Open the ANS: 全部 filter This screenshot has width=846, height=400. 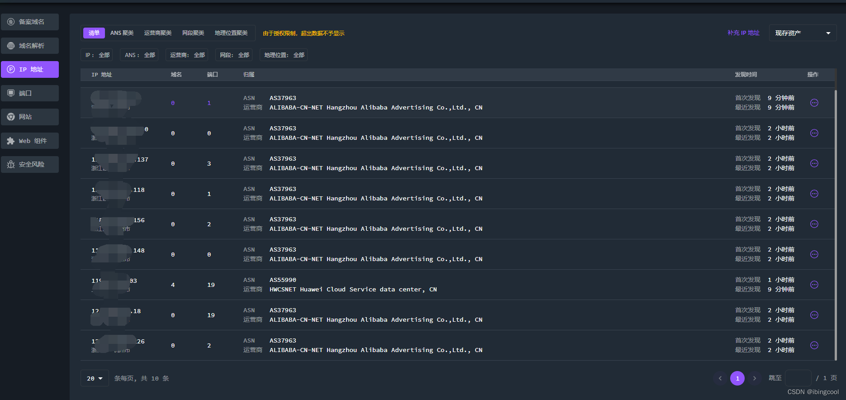pos(140,55)
